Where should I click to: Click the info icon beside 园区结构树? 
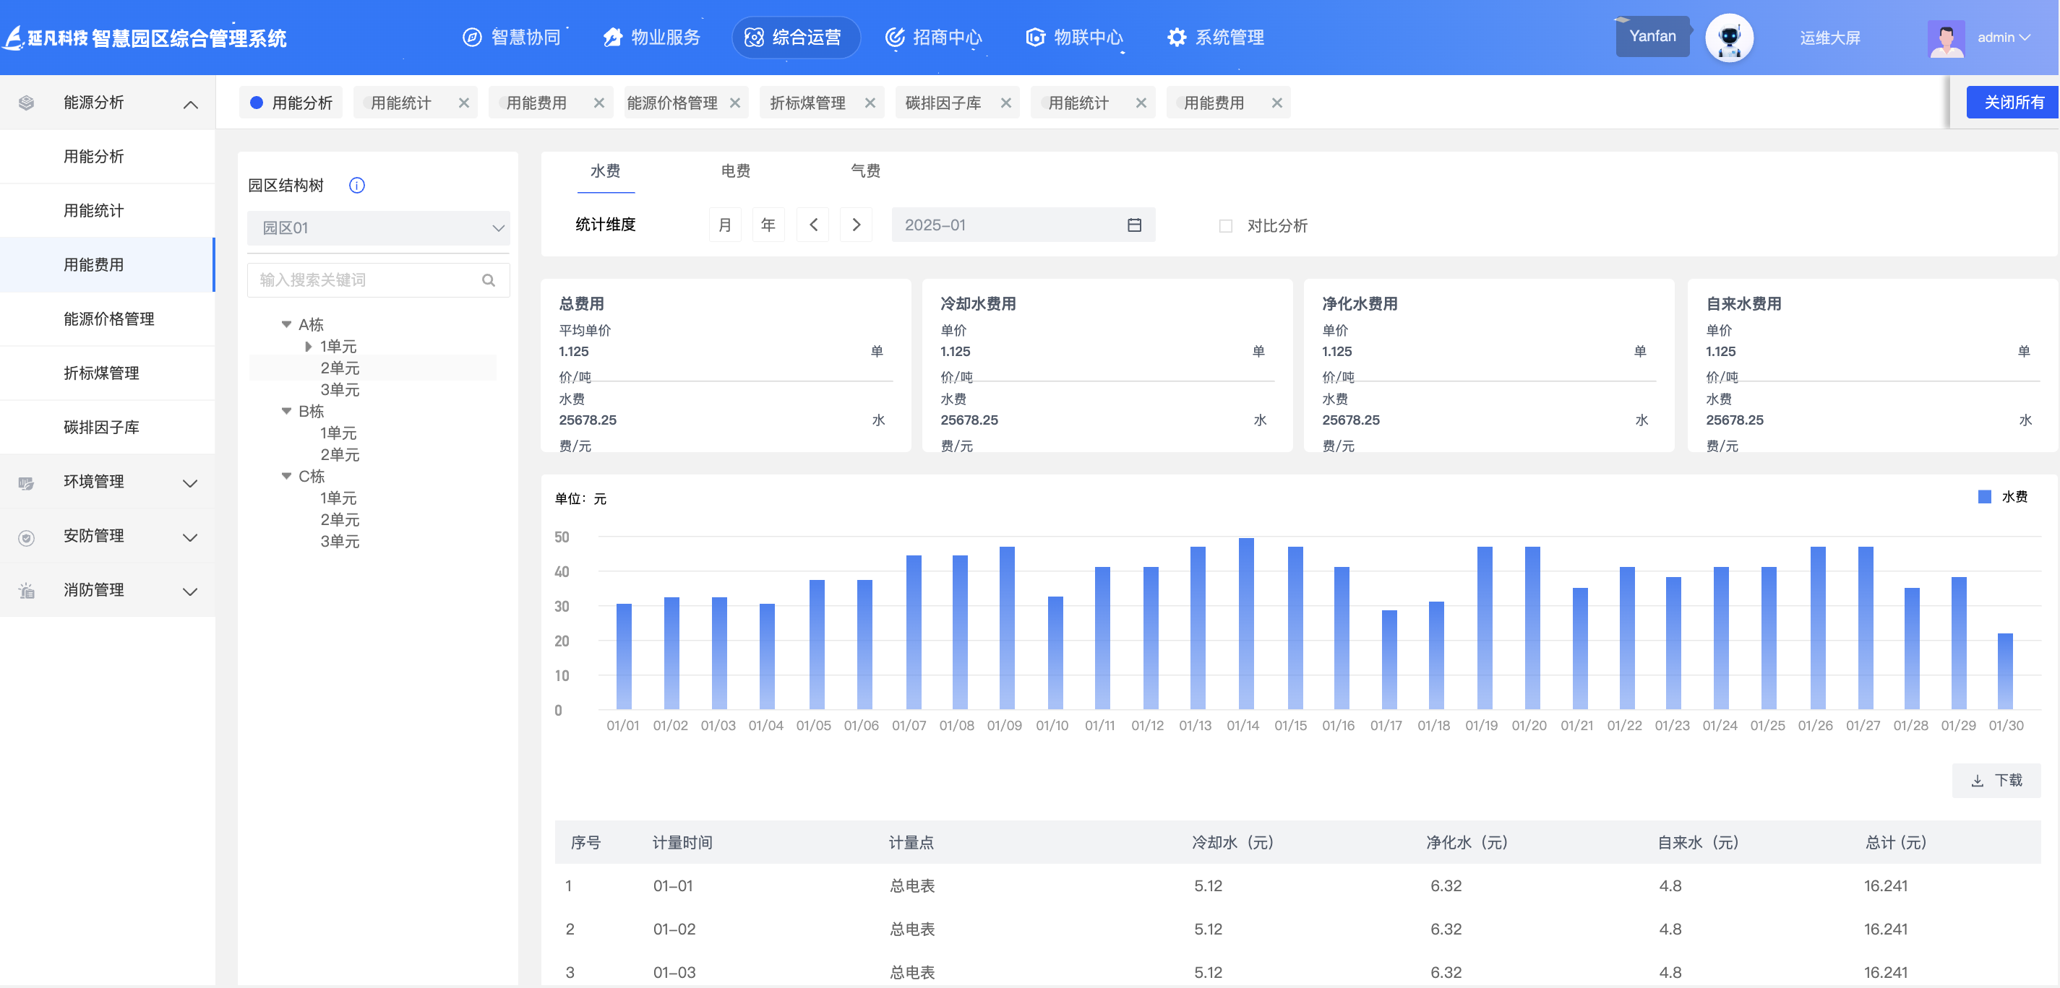(356, 186)
